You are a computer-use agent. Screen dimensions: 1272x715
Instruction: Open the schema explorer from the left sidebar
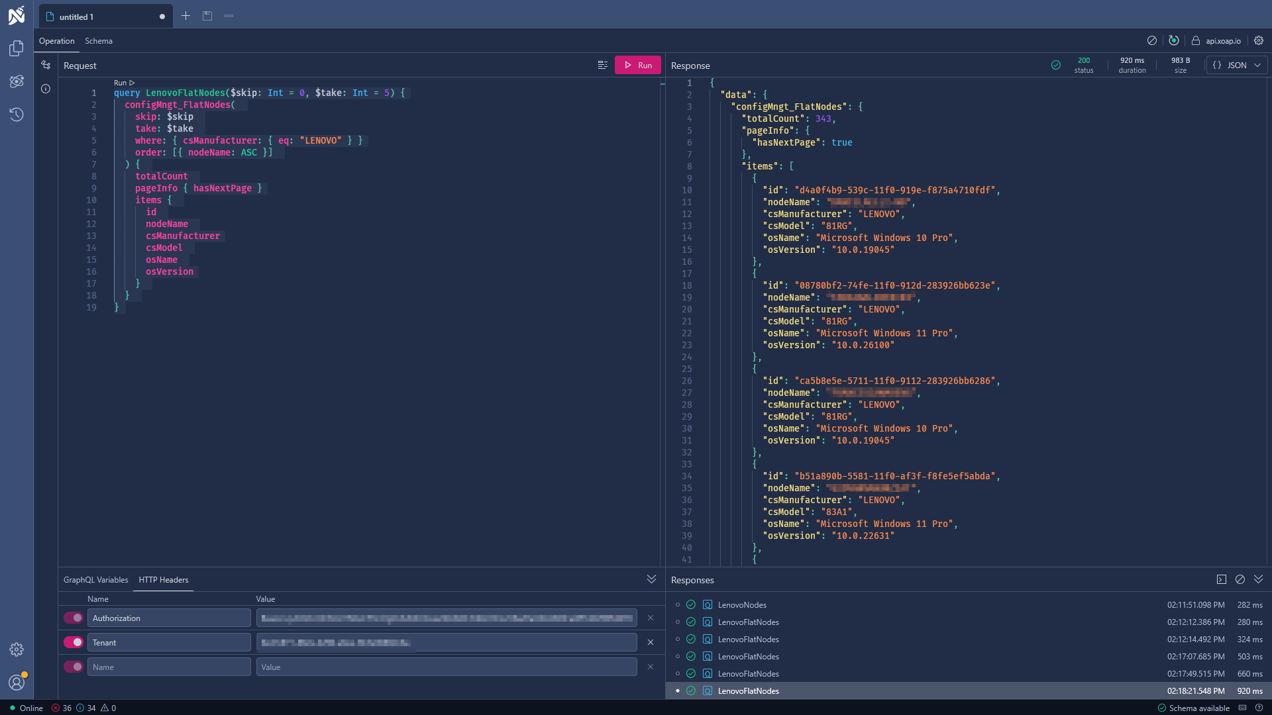[17, 81]
